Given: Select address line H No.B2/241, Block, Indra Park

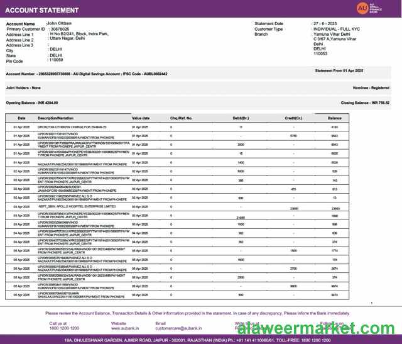Looking at the screenshot, I should pyautogui.click(x=80, y=34).
